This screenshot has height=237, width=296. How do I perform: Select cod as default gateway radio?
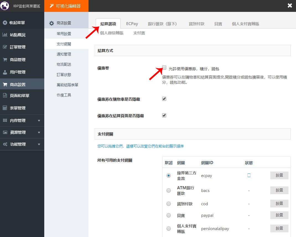[x=168, y=204]
